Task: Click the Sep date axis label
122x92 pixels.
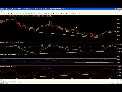Action: coord(17,78)
